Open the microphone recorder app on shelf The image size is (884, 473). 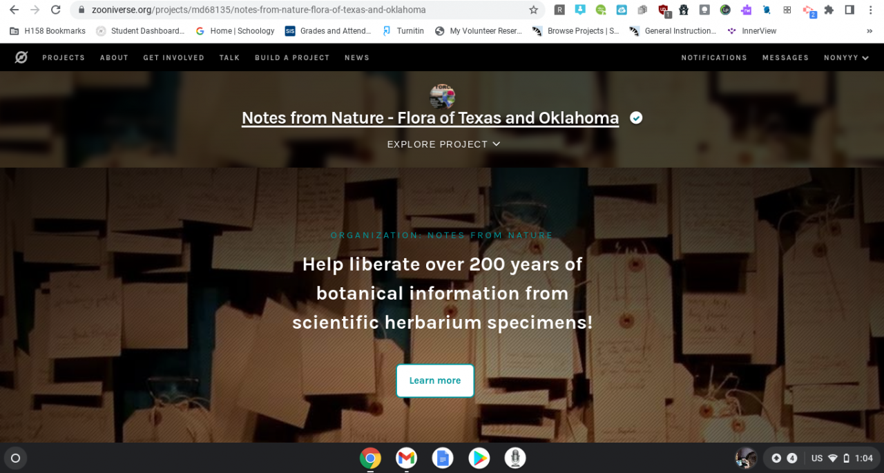(x=515, y=458)
